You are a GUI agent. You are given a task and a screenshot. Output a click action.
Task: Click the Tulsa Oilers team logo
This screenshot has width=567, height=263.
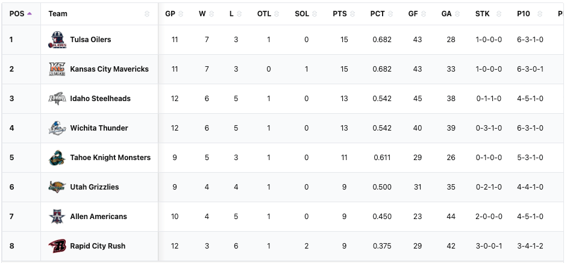click(x=57, y=40)
